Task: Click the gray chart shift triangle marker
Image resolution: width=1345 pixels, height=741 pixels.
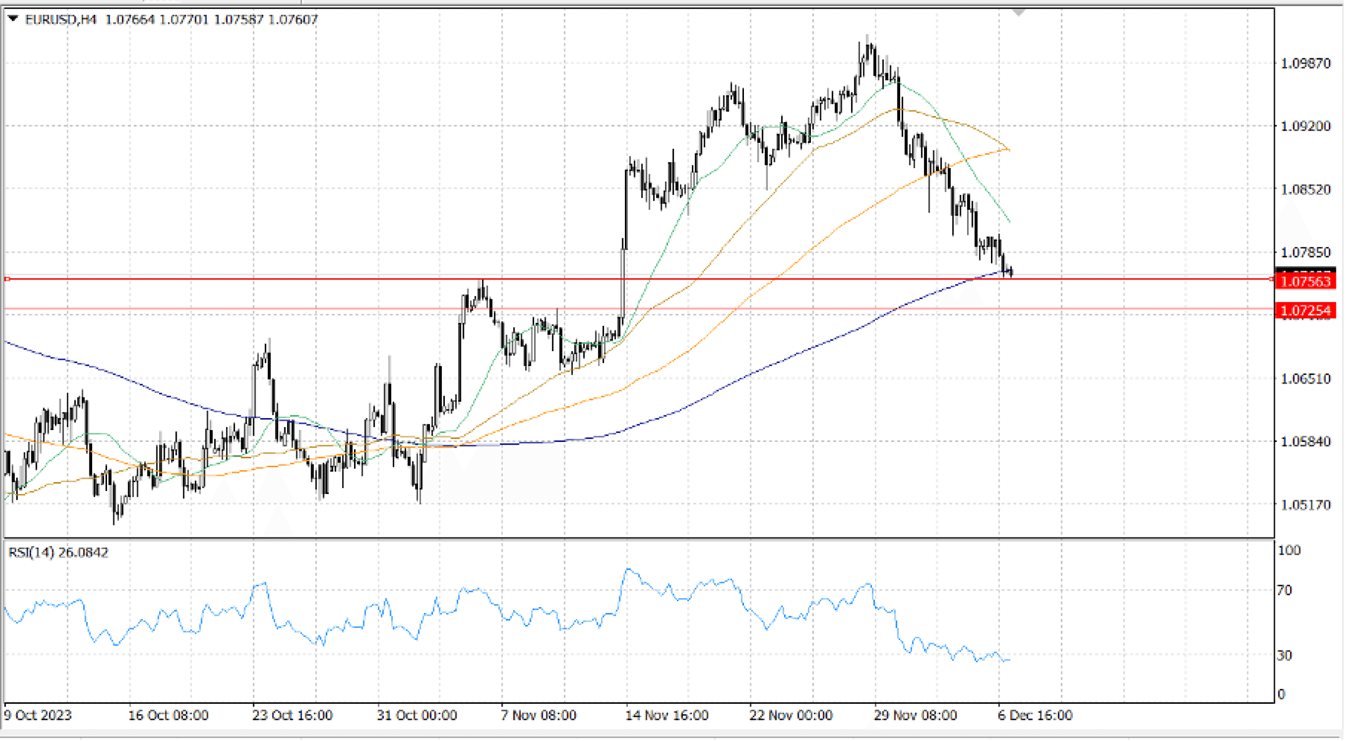Action: 1018,12
